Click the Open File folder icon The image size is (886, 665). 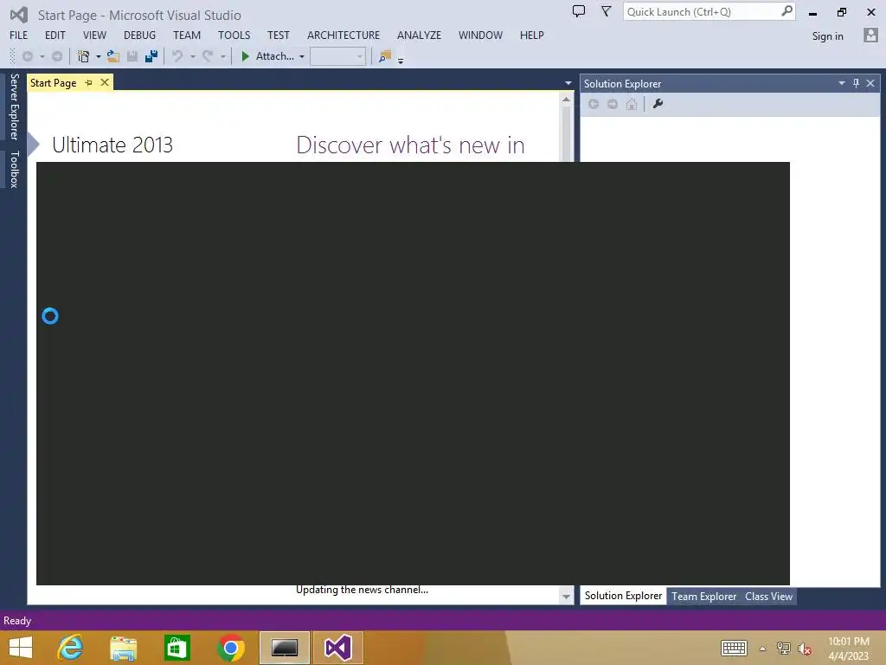point(113,56)
